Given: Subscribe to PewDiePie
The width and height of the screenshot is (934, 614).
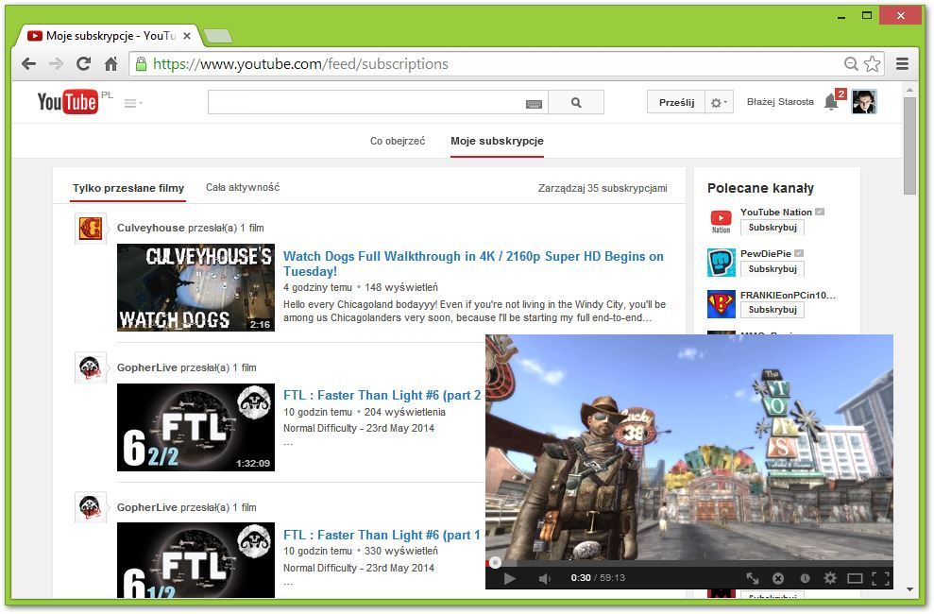Looking at the screenshot, I should tap(773, 269).
